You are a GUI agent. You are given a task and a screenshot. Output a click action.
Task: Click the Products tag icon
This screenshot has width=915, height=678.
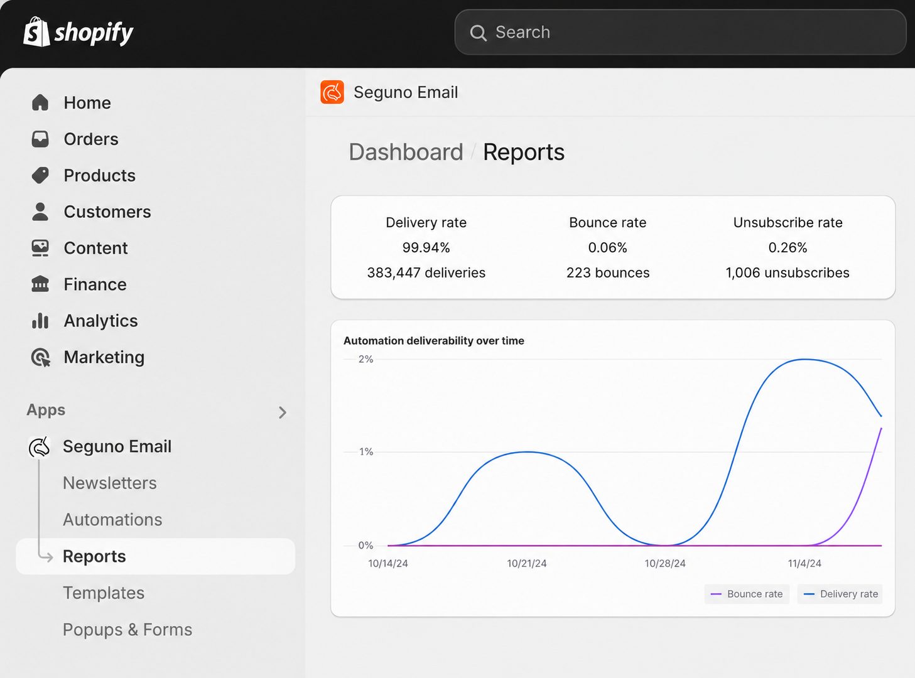click(x=40, y=175)
